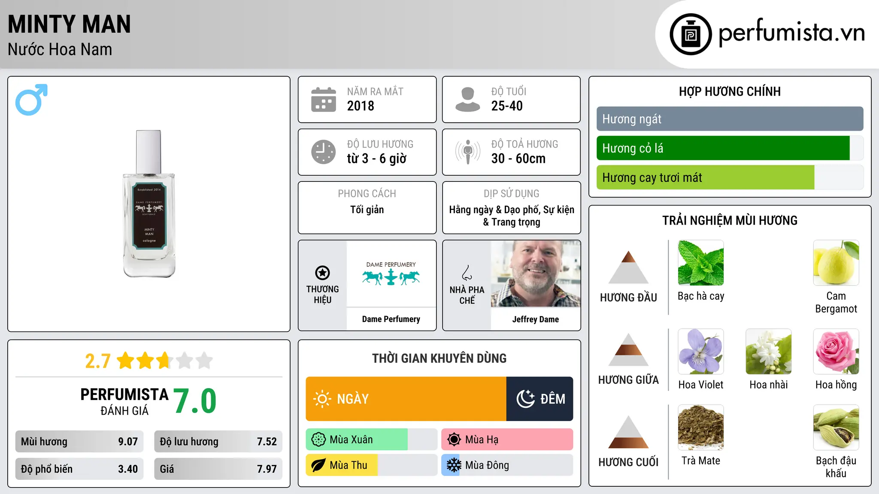Select the Trà Mate note image

point(701,428)
